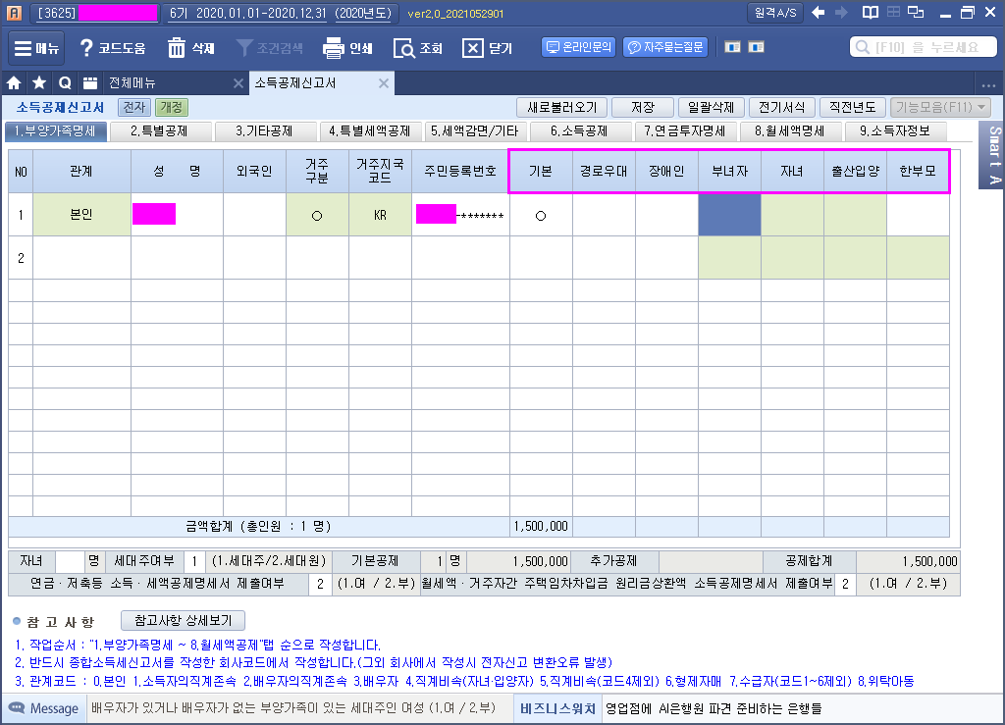
Task: Open the 메뉴 hamburger menu
Action: pos(36,48)
